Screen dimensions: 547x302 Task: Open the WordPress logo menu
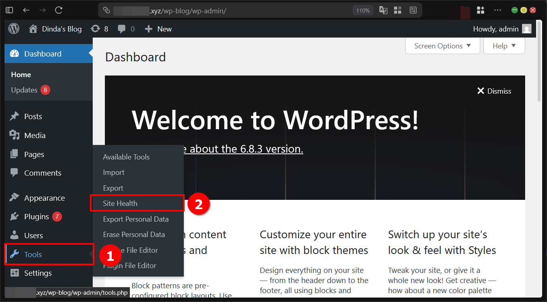click(x=13, y=28)
